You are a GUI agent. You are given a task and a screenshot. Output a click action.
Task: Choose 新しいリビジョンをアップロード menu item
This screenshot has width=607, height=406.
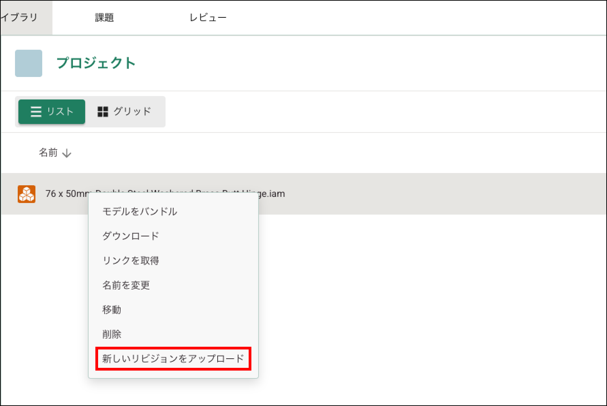(x=173, y=359)
